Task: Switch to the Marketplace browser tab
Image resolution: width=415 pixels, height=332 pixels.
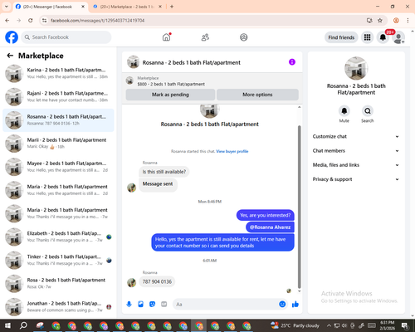Action: [127, 7]
